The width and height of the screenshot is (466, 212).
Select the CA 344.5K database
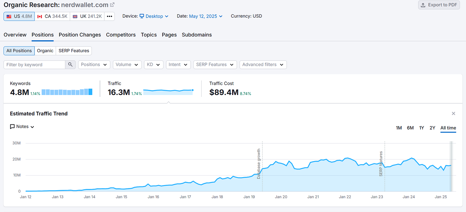[x=52, y=16]
